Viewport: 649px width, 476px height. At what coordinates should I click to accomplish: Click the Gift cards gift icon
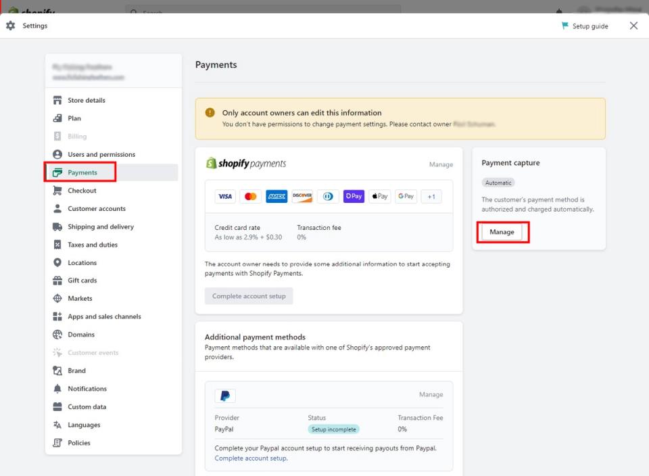(57, 281)
